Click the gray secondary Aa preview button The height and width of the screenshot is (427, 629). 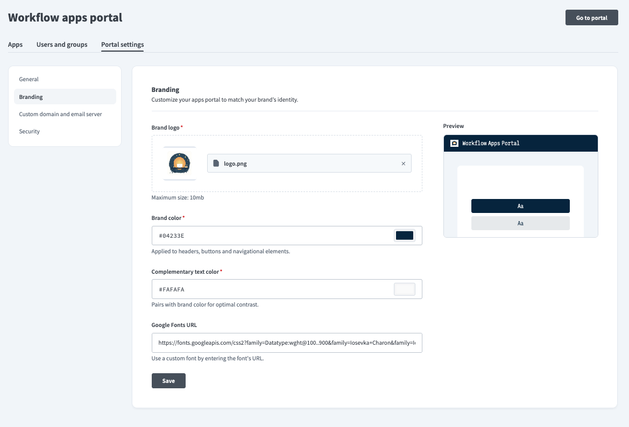tap(520, 223)
